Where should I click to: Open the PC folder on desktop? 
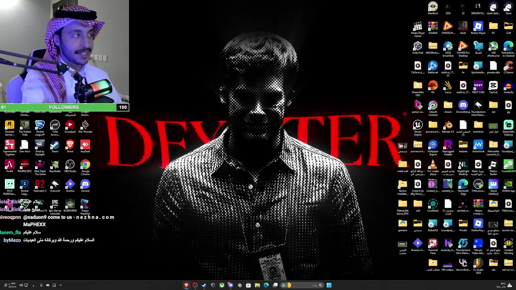click(x=493, y=28)
